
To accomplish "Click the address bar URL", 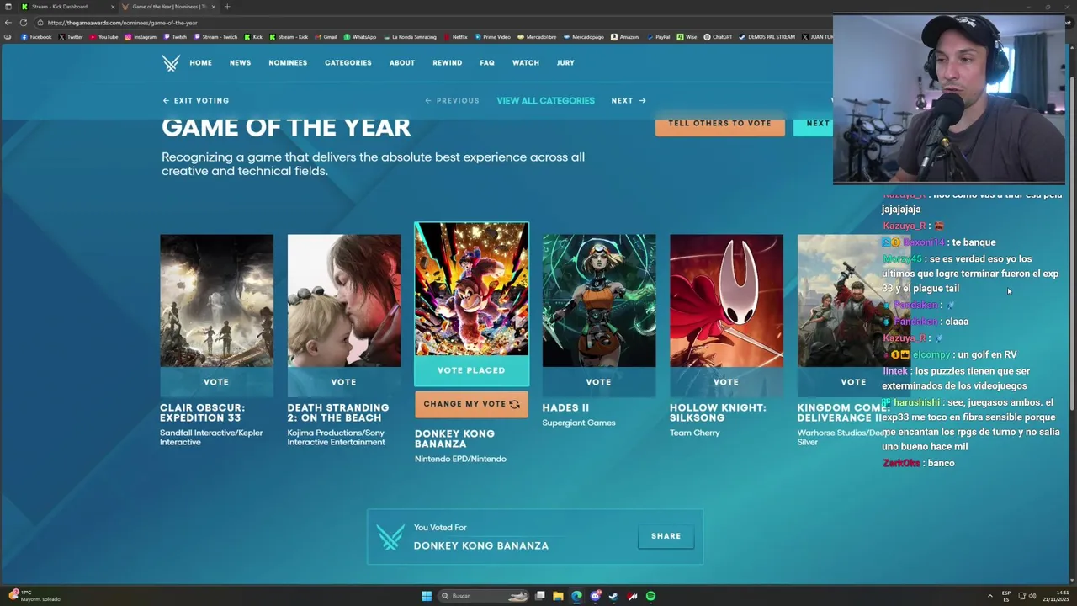I will coord(123,23).
